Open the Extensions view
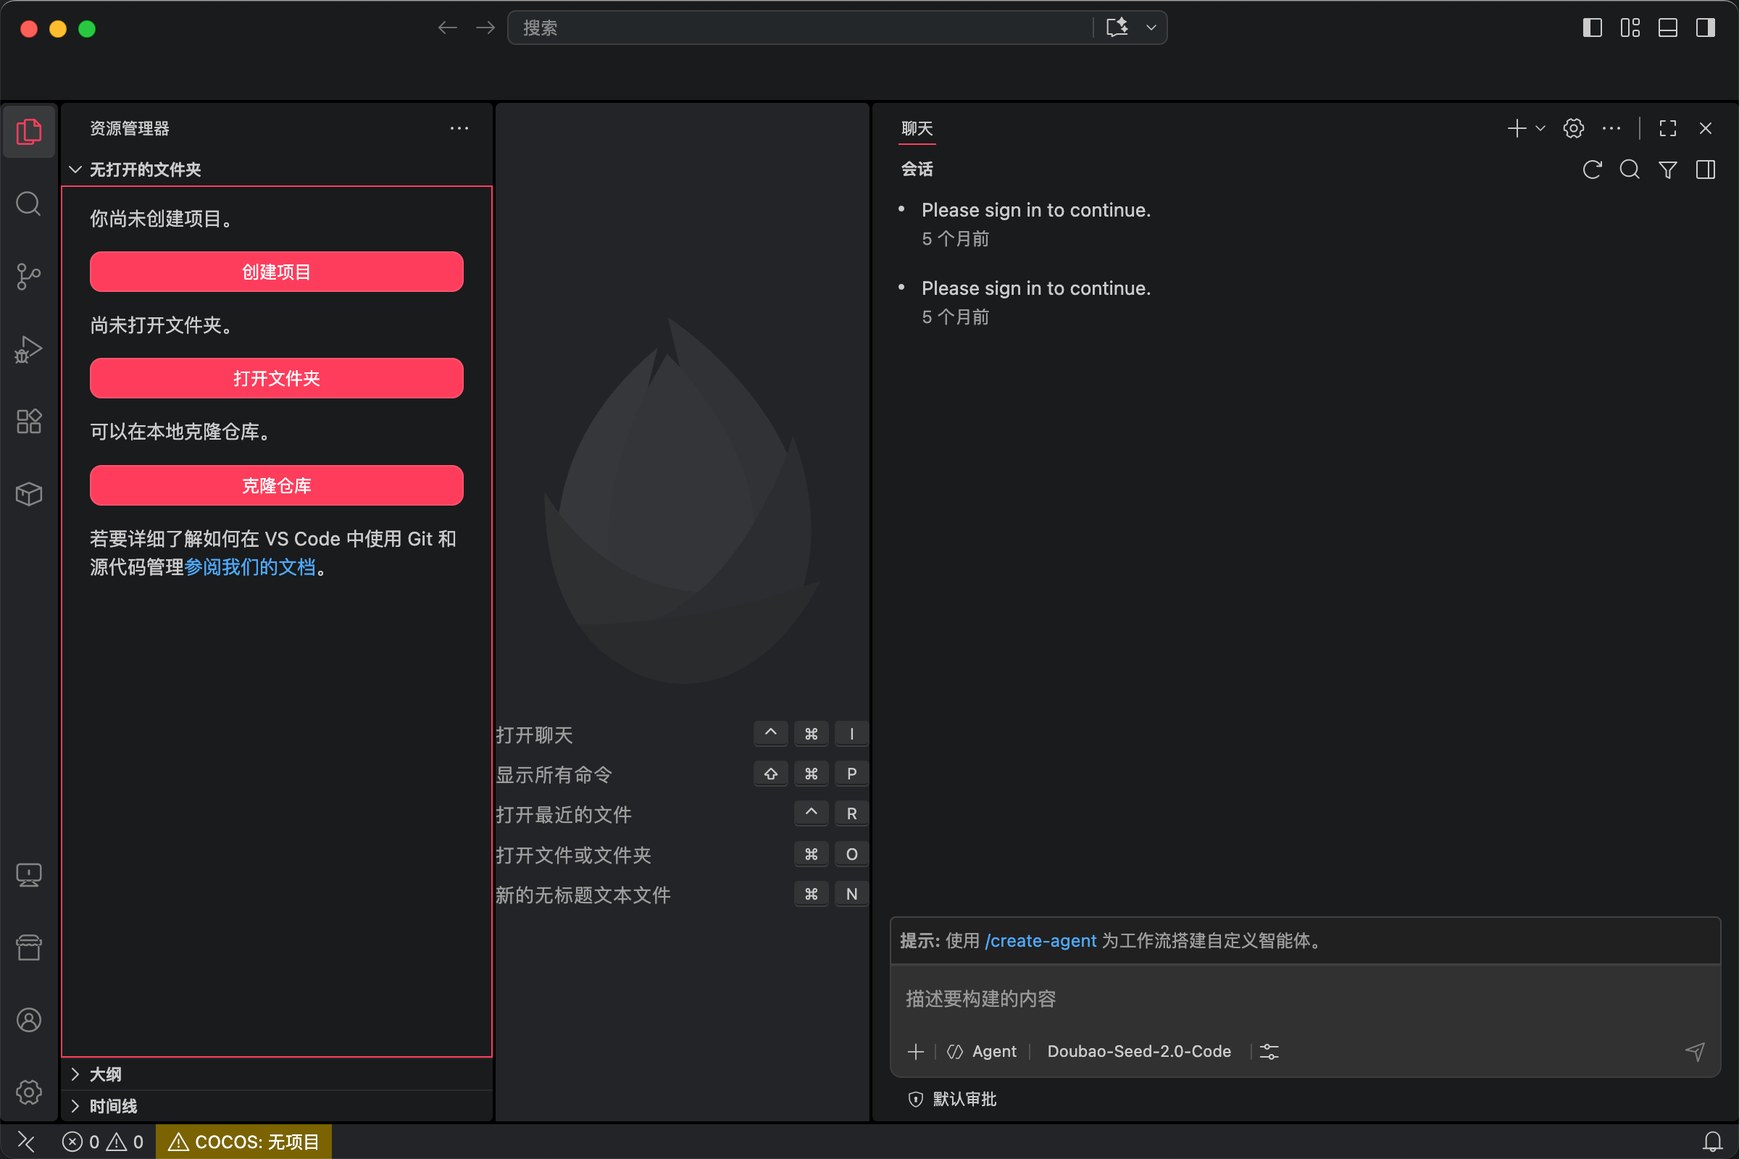Viewport: 1739px width, 1159px height. [x=28, y=422]
